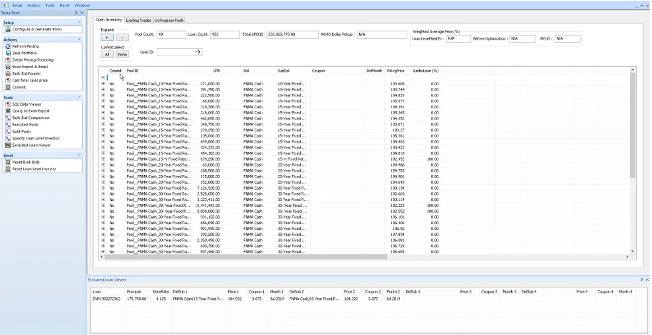Click into the Loan ID input field
652x335 pixels.
pos(175,52)
